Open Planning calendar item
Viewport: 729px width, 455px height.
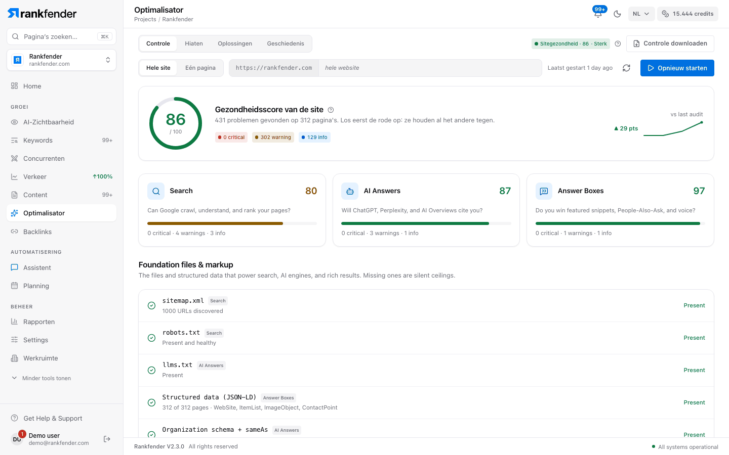pos(61,286)
